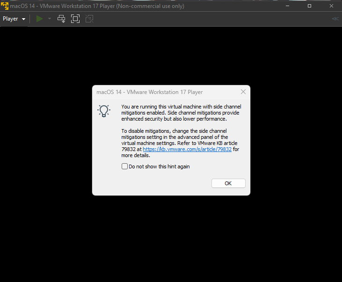Maximize the VMware Player window
Image resolution: width=342 pixels, height=282 pixels.
310,6
